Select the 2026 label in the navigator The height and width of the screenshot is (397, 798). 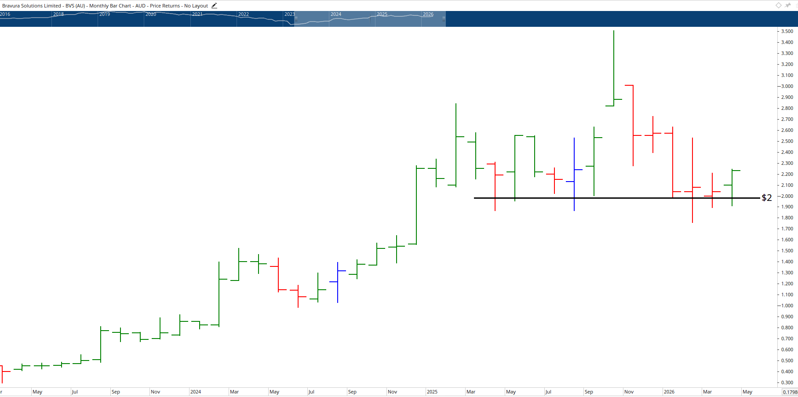pyautogui.click(x=428, y=14)
